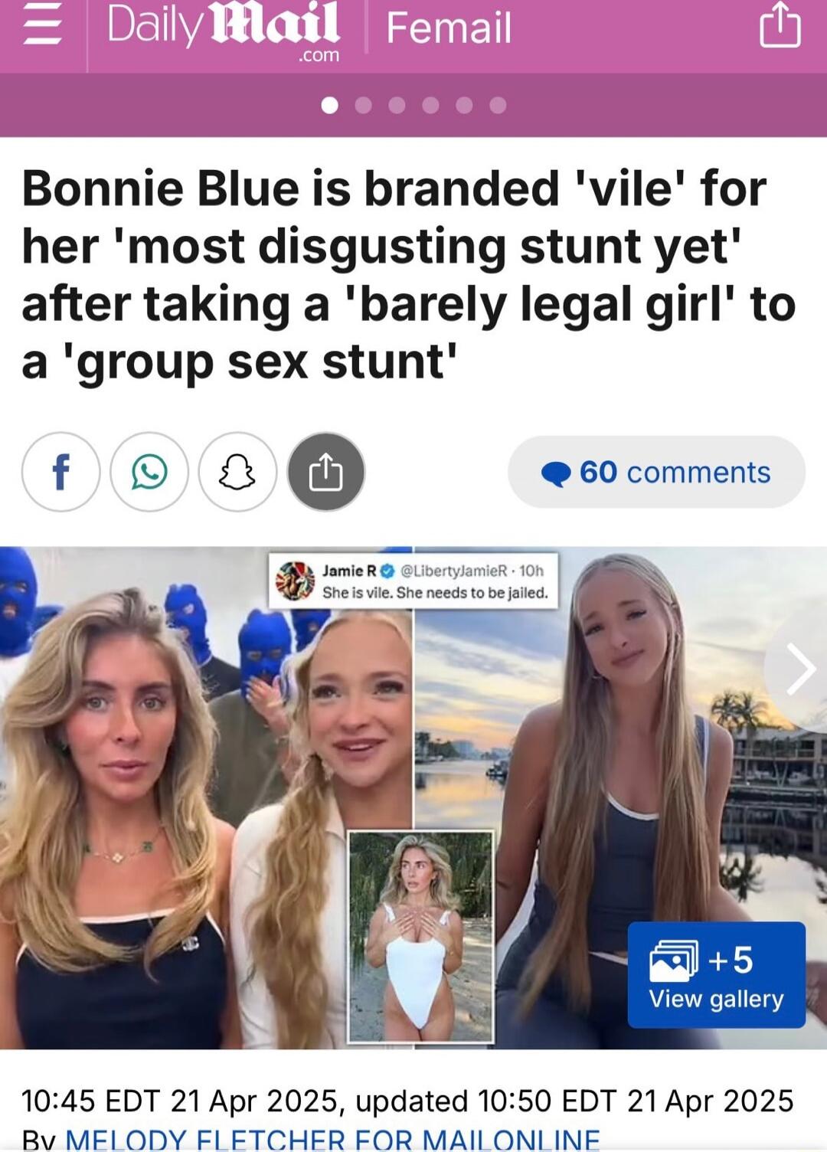Open the white swimsuit inset photo
Screen dimensions: 827x1152
(x=420, y=936)
